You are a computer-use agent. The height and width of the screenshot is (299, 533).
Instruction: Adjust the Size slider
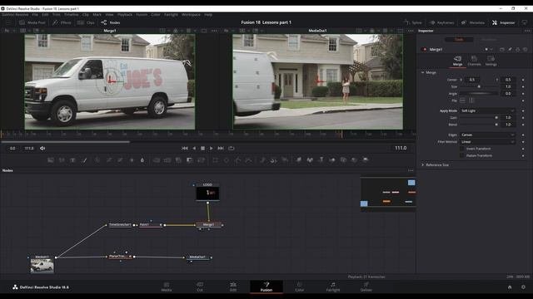[480, 86]
